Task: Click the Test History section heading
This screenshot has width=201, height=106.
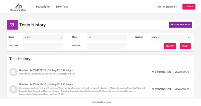Action: point(20,59)
